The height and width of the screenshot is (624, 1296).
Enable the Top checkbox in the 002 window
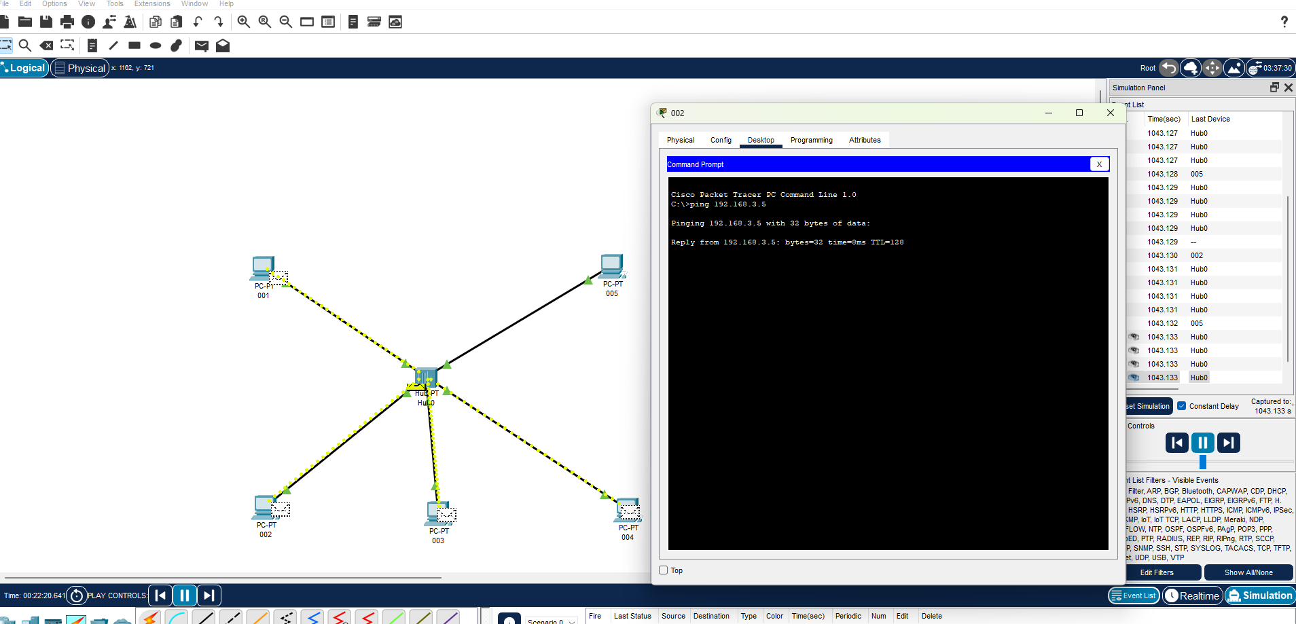[x=664, y=570]
